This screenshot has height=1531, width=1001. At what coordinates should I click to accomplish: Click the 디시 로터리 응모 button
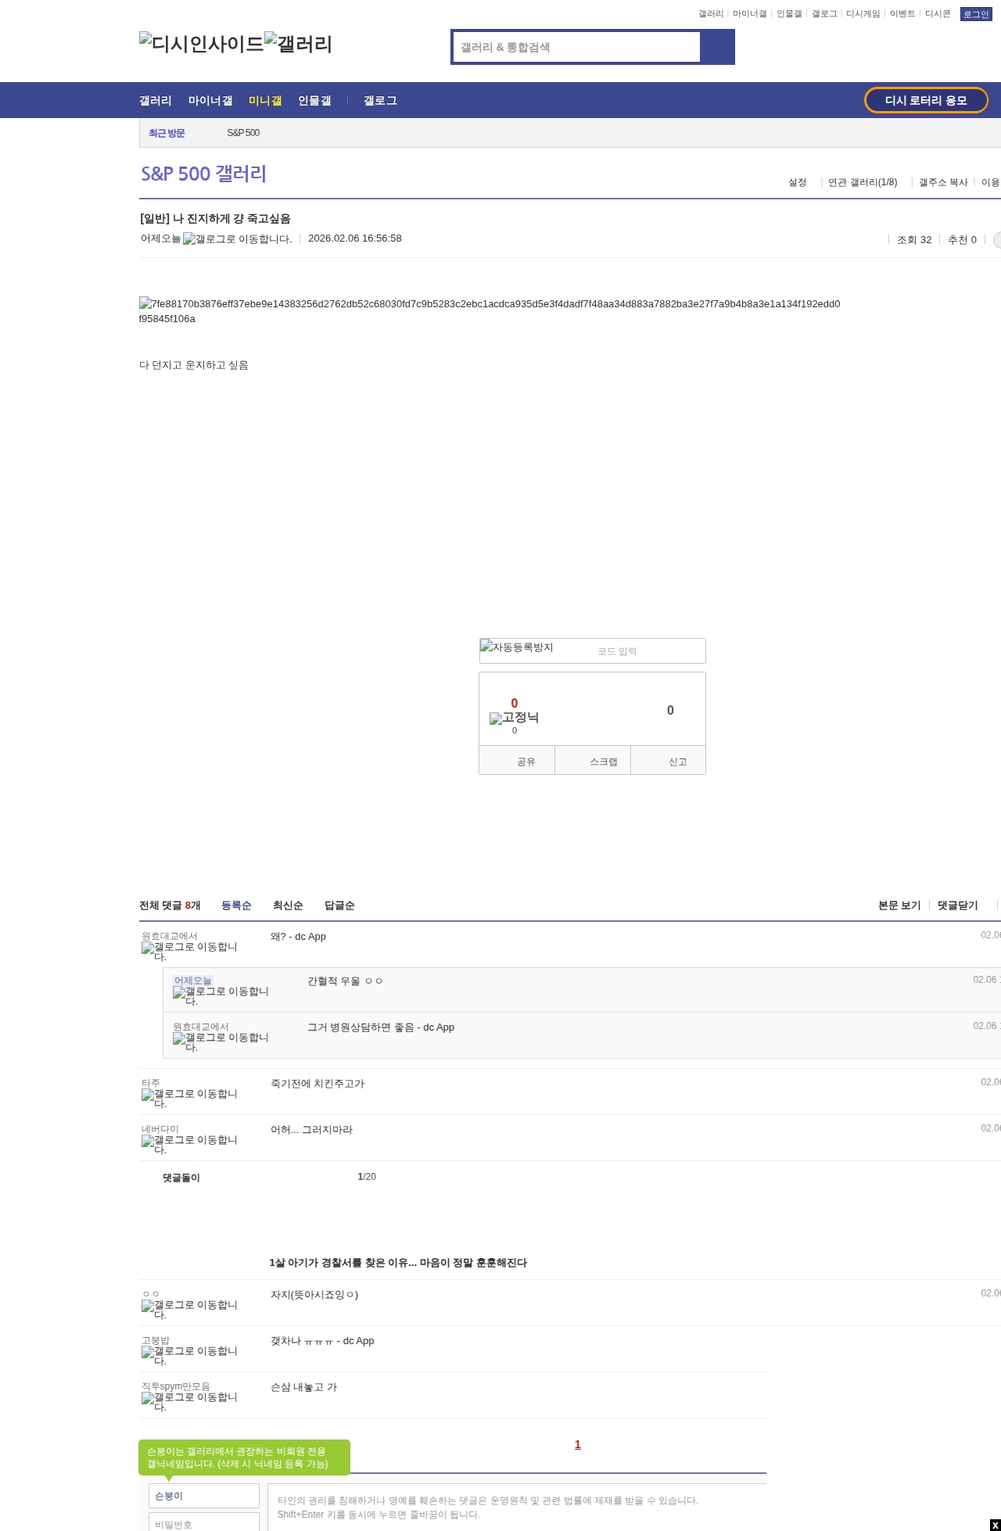(925, 100)
